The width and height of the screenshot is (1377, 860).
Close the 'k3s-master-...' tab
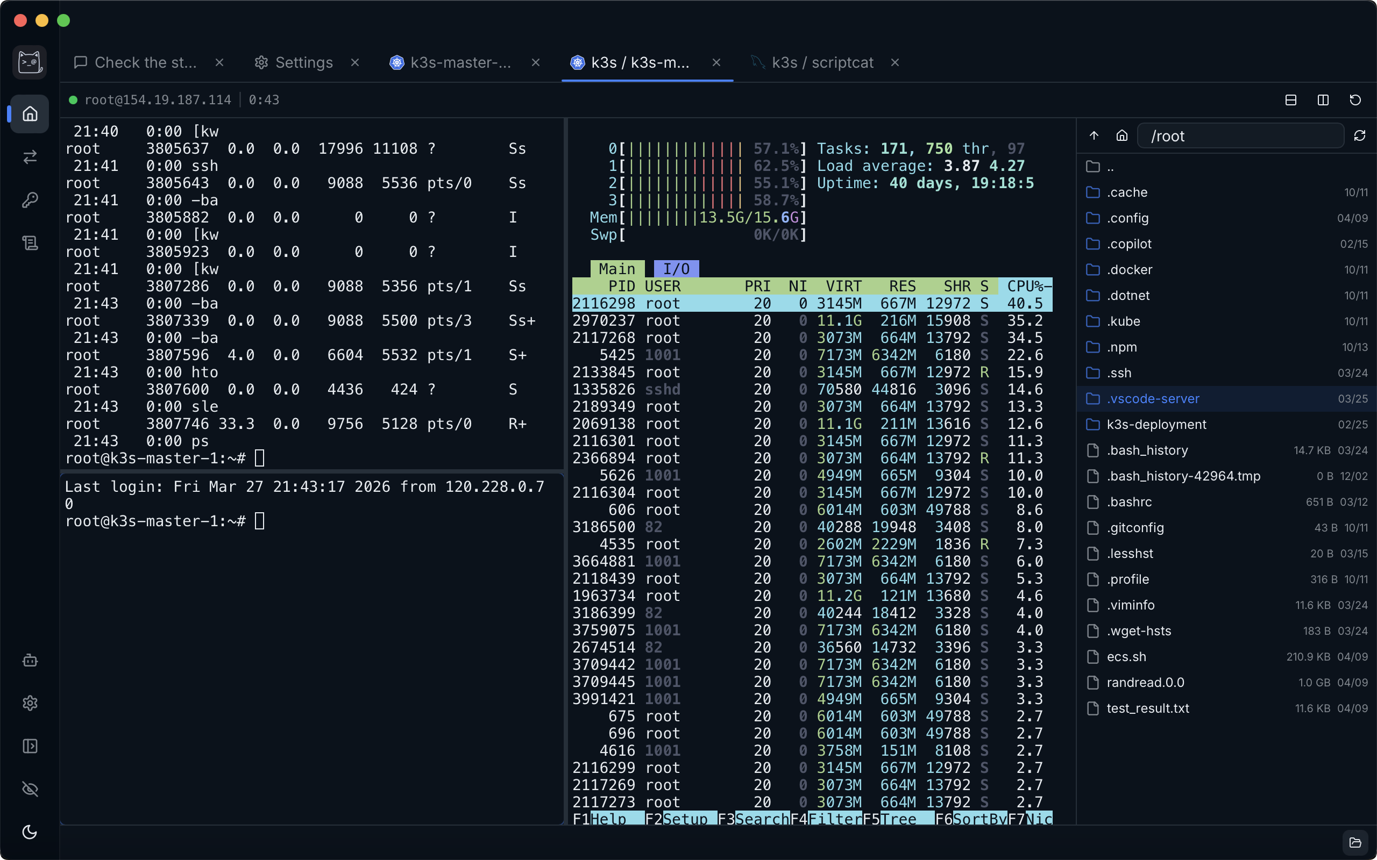pyautogui.click(x=535, y=62)
